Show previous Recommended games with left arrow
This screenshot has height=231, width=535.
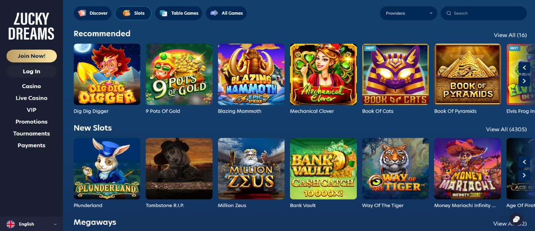524,67
